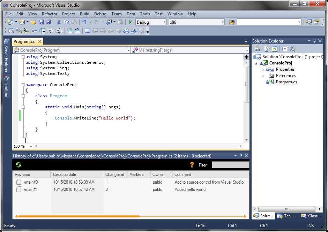Open the Refactor menu
Viewport: 328px width, 232px height.
click(49, 14)
